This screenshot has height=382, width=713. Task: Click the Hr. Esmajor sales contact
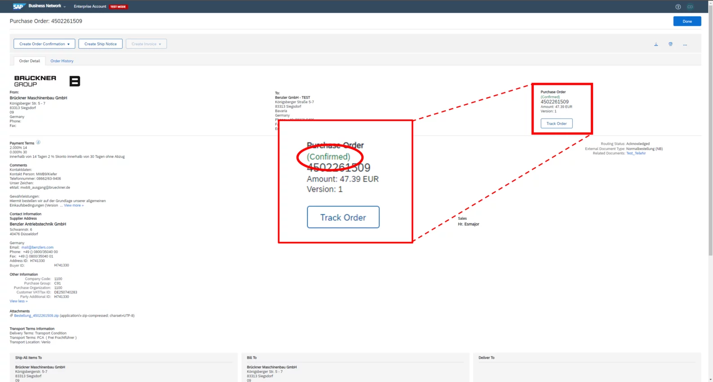468,224
